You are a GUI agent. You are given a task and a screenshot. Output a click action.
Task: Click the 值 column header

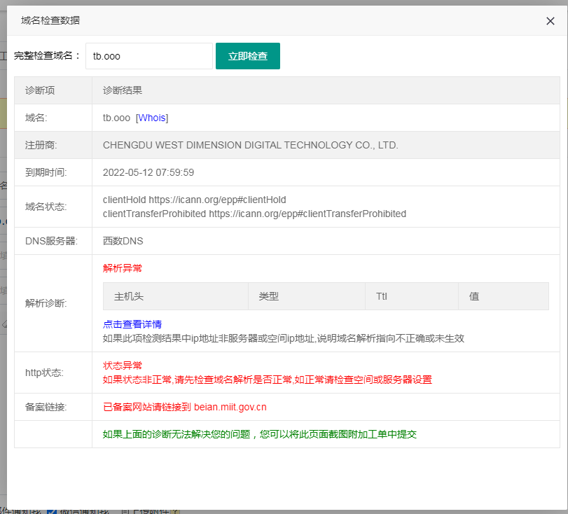click(474, 296)
